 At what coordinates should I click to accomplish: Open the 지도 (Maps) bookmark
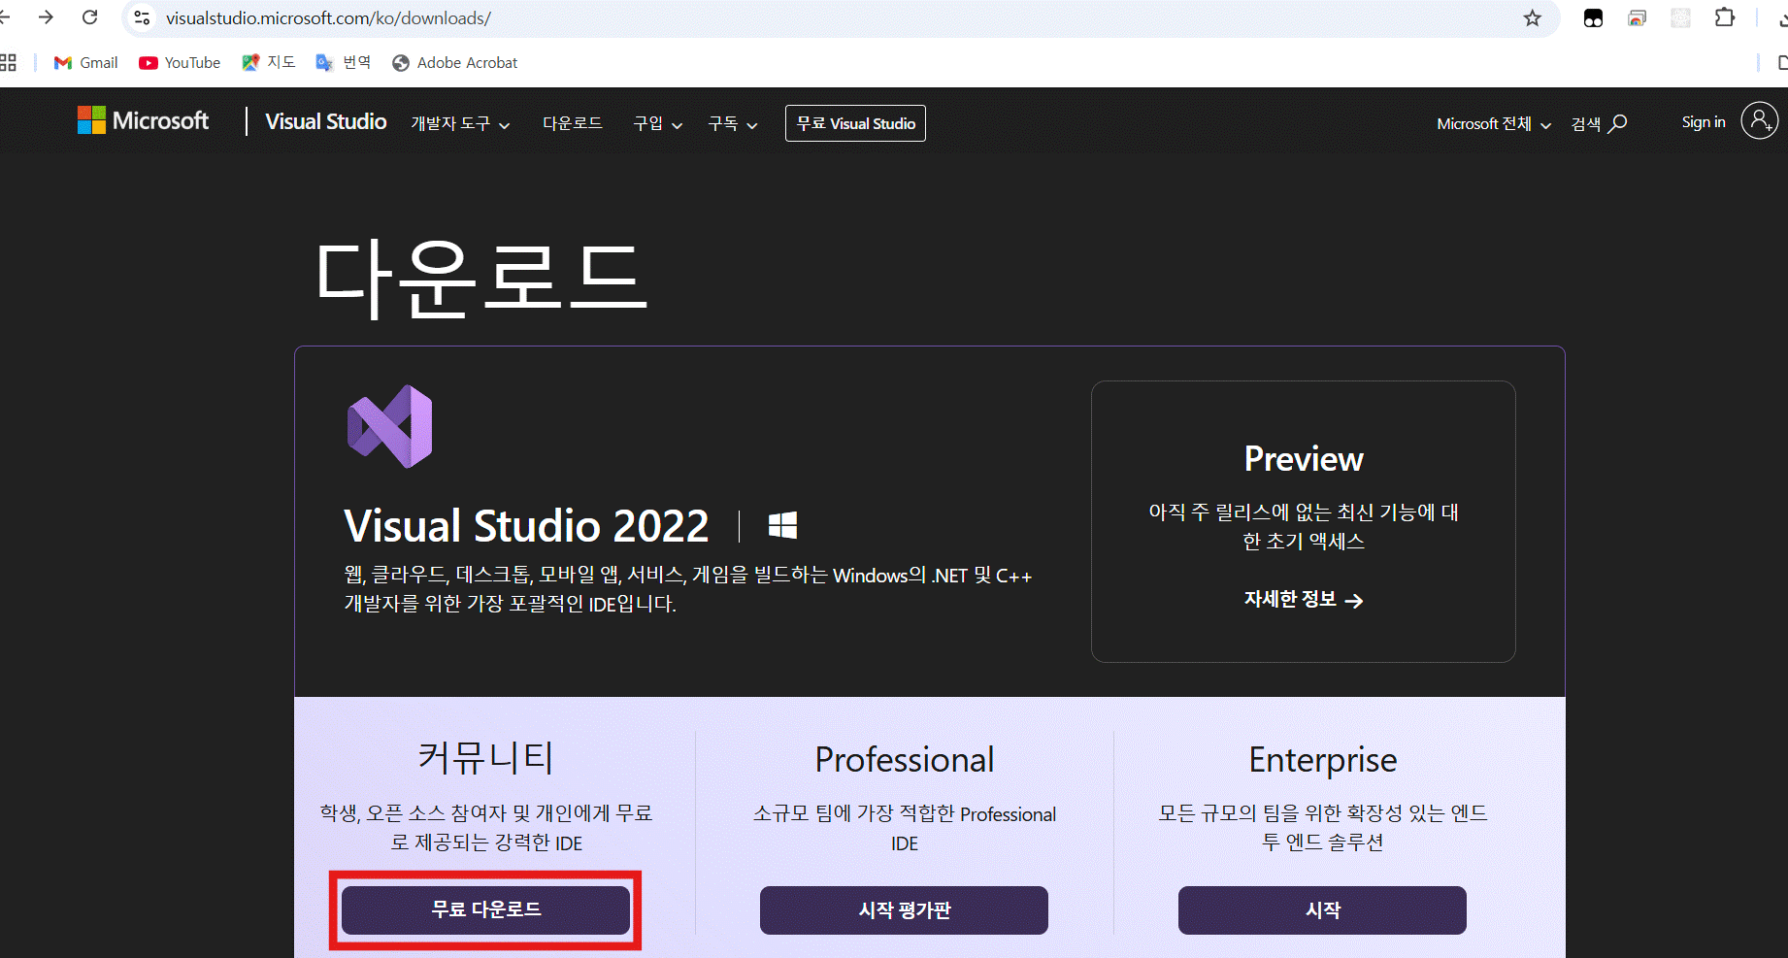269,62
